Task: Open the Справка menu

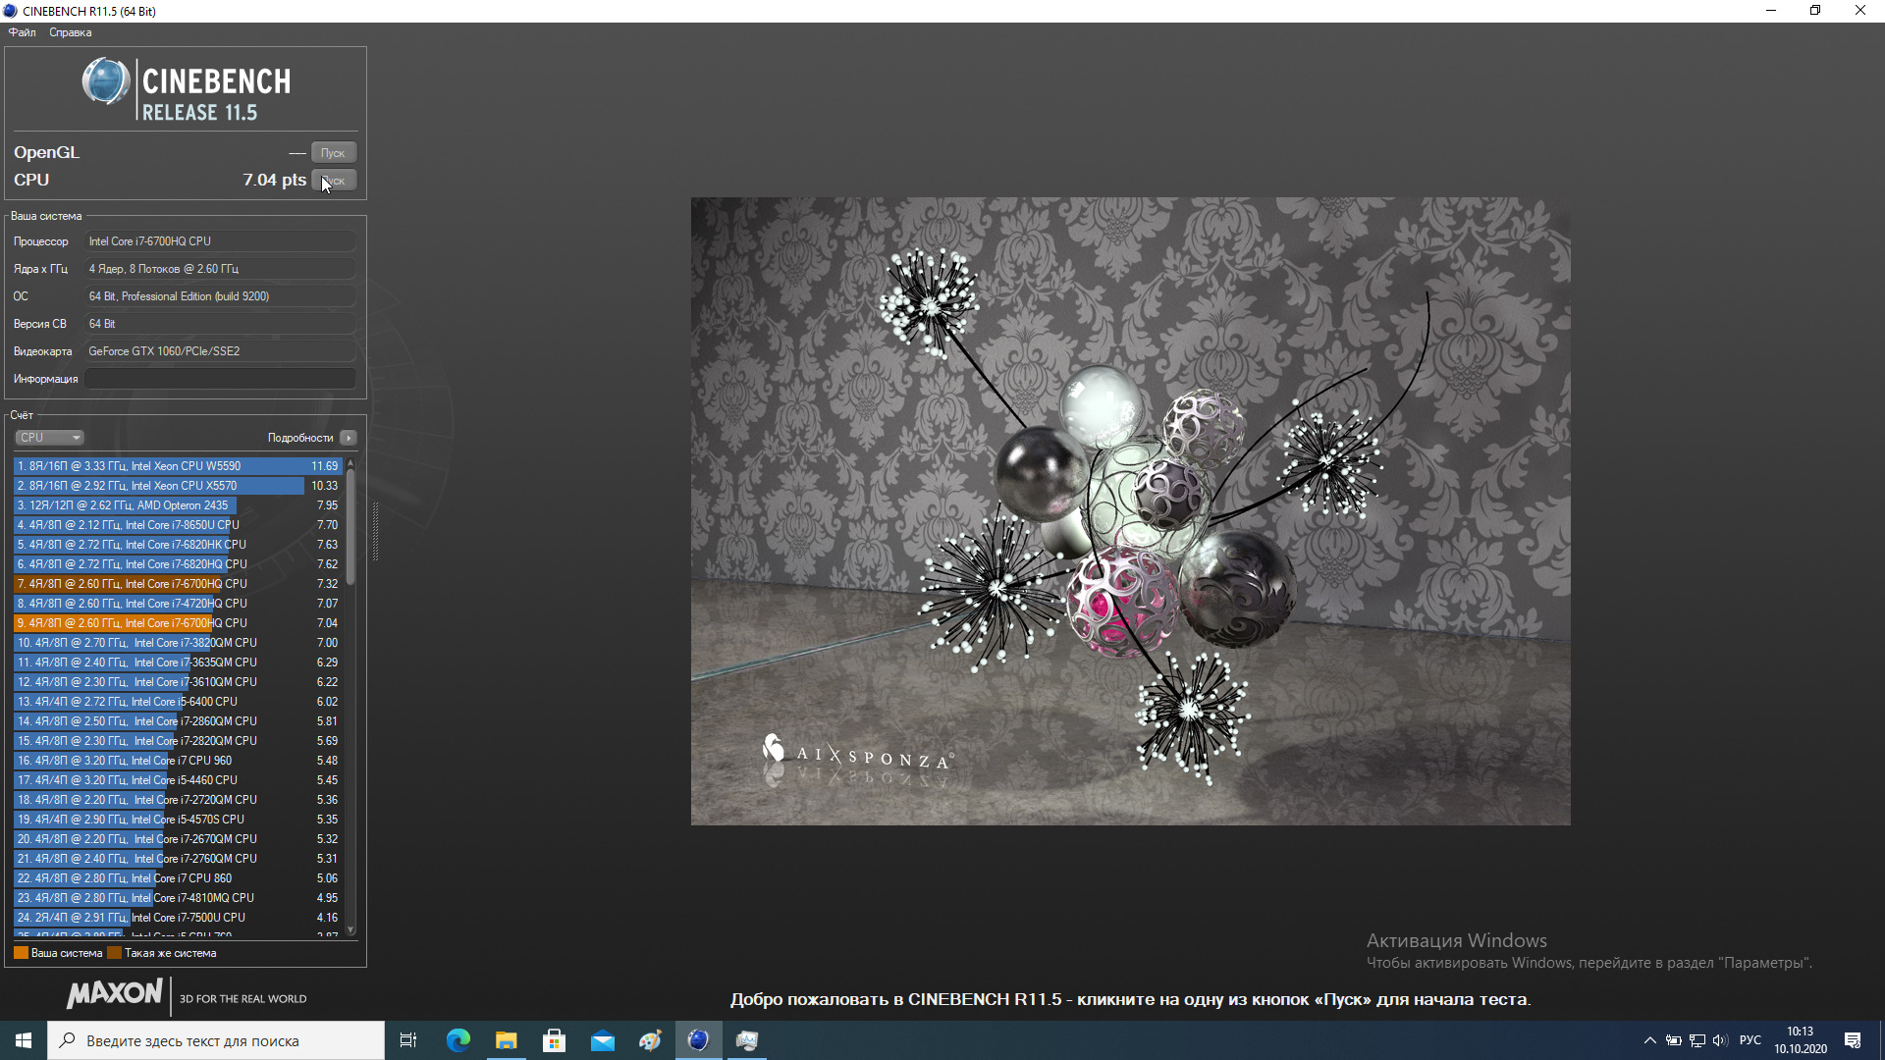Action: coord(71,32)
